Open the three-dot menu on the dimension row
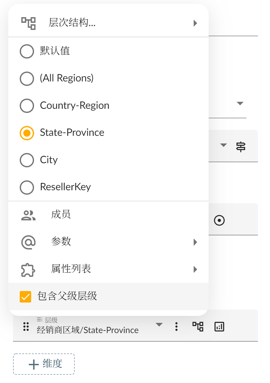Screen dimensions: 270x383 pyautogui.click(x=177, y=326)
